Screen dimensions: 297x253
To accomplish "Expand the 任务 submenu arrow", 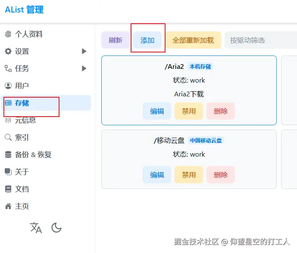I will click(84, 69).
